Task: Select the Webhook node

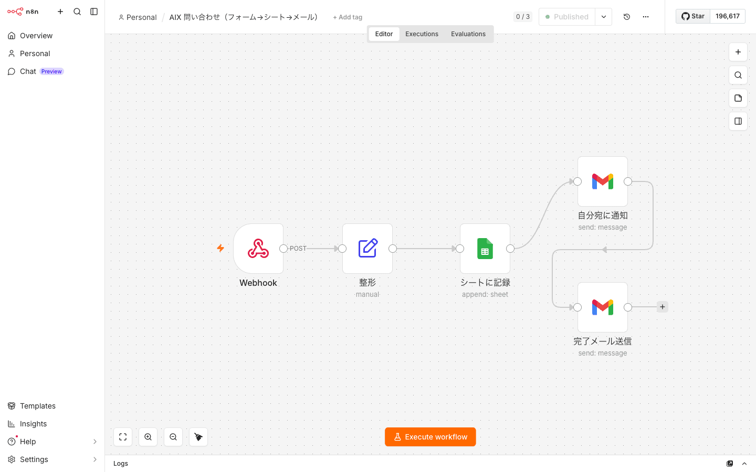Action: click(x=258, y=249)
